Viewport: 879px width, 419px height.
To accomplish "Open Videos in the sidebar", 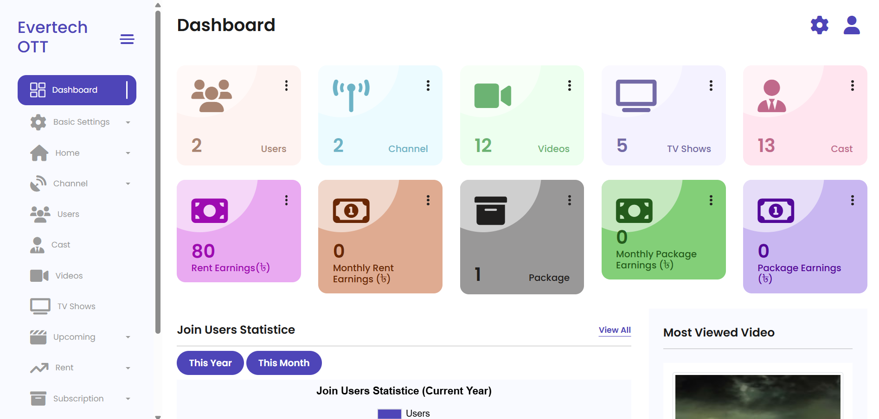I will coord(69,276).
